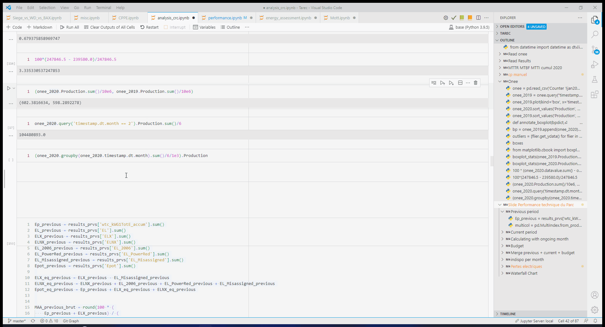Execute cell and below from cell toolbar
The width and height of the screenshot is (605, 327).
pyautogui.click(x=451, y=83)
